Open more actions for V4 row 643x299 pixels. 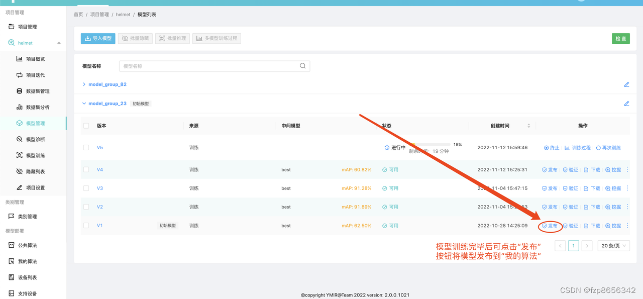coord(627,170)
